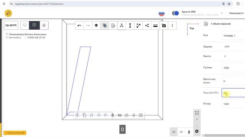Click the muted microphone icon in address bar
The width and height of the screenshot is (245, 137).
[x=224, y=4]
